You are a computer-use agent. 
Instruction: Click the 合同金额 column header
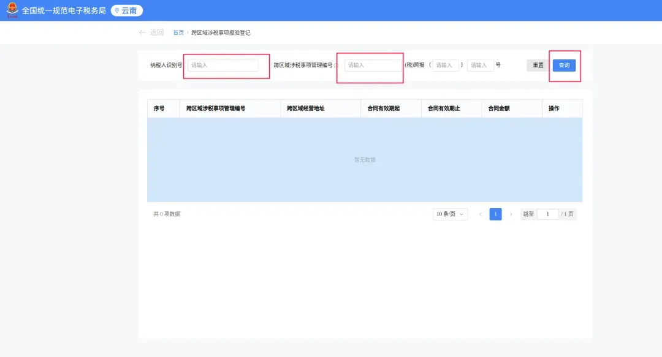512,108
